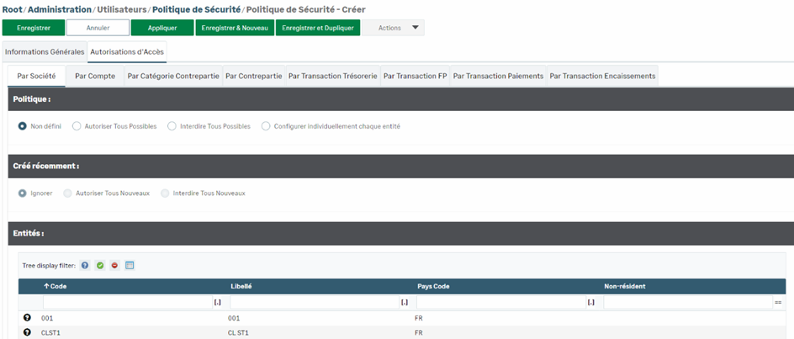This screenshot has height=339, width=794.
Task: Click the green Enregistrer button
Action: point(33,28)
